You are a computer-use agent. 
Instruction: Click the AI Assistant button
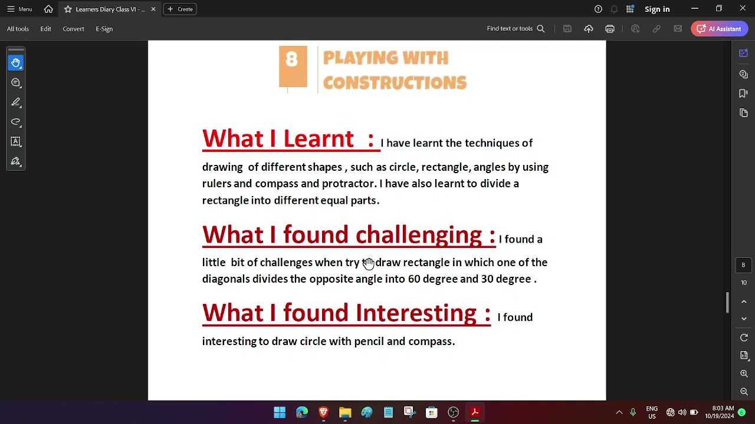(x=720, y=28)
